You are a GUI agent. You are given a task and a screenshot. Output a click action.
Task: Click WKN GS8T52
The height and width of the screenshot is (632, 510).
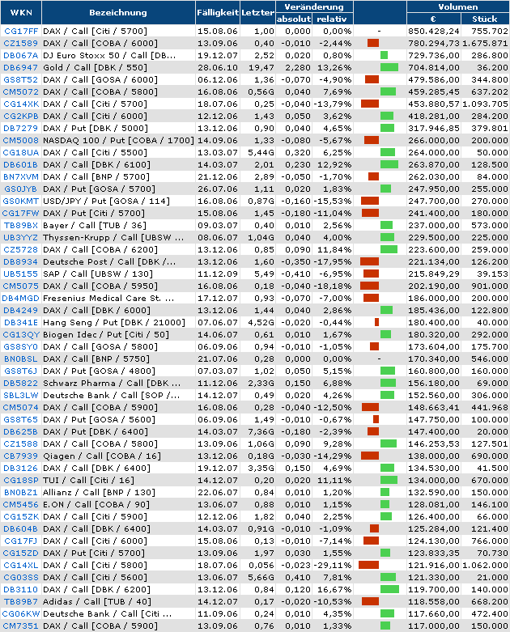[20, 80]
